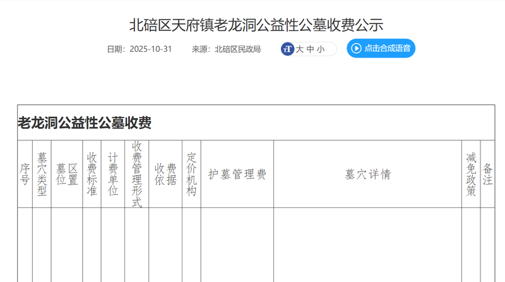Select the 定价机构 column header
This screenshot has width=505, height=282.
pyautogui.click(x=192, y=174)
